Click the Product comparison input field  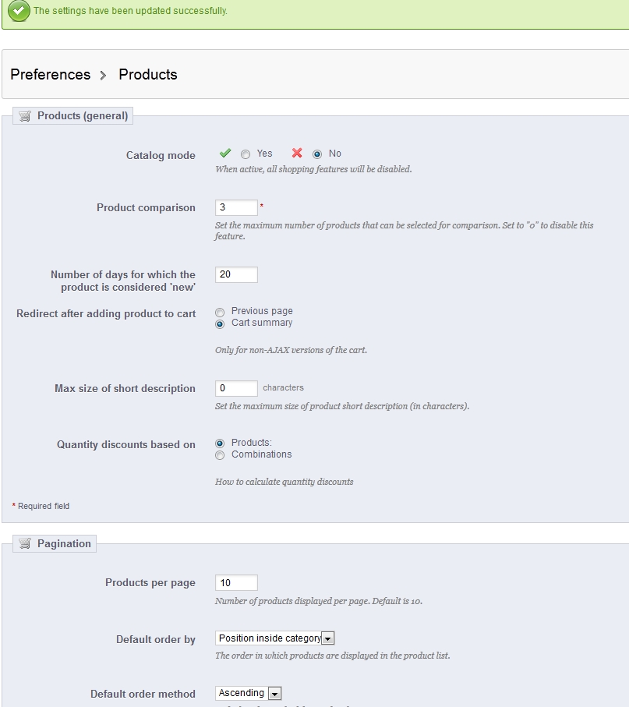pos(236,207)
